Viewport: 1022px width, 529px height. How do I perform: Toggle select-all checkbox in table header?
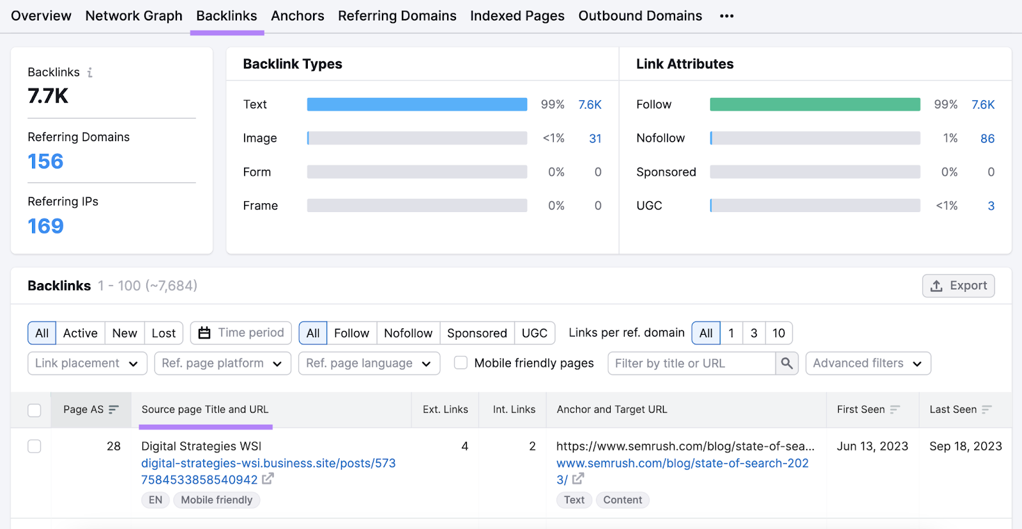pos(34,410)
